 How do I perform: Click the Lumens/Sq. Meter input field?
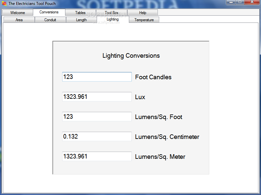(x=97, y=156)
